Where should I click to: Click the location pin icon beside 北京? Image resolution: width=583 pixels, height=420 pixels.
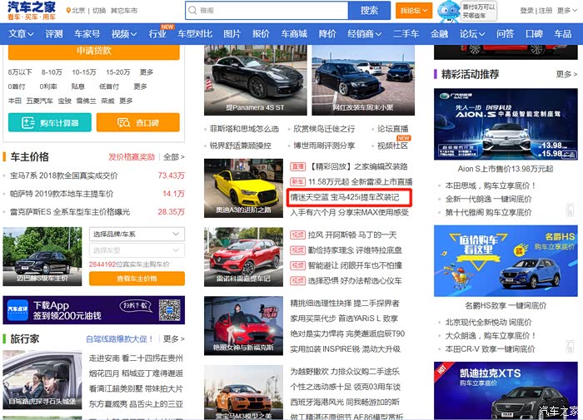pos(67,11)
